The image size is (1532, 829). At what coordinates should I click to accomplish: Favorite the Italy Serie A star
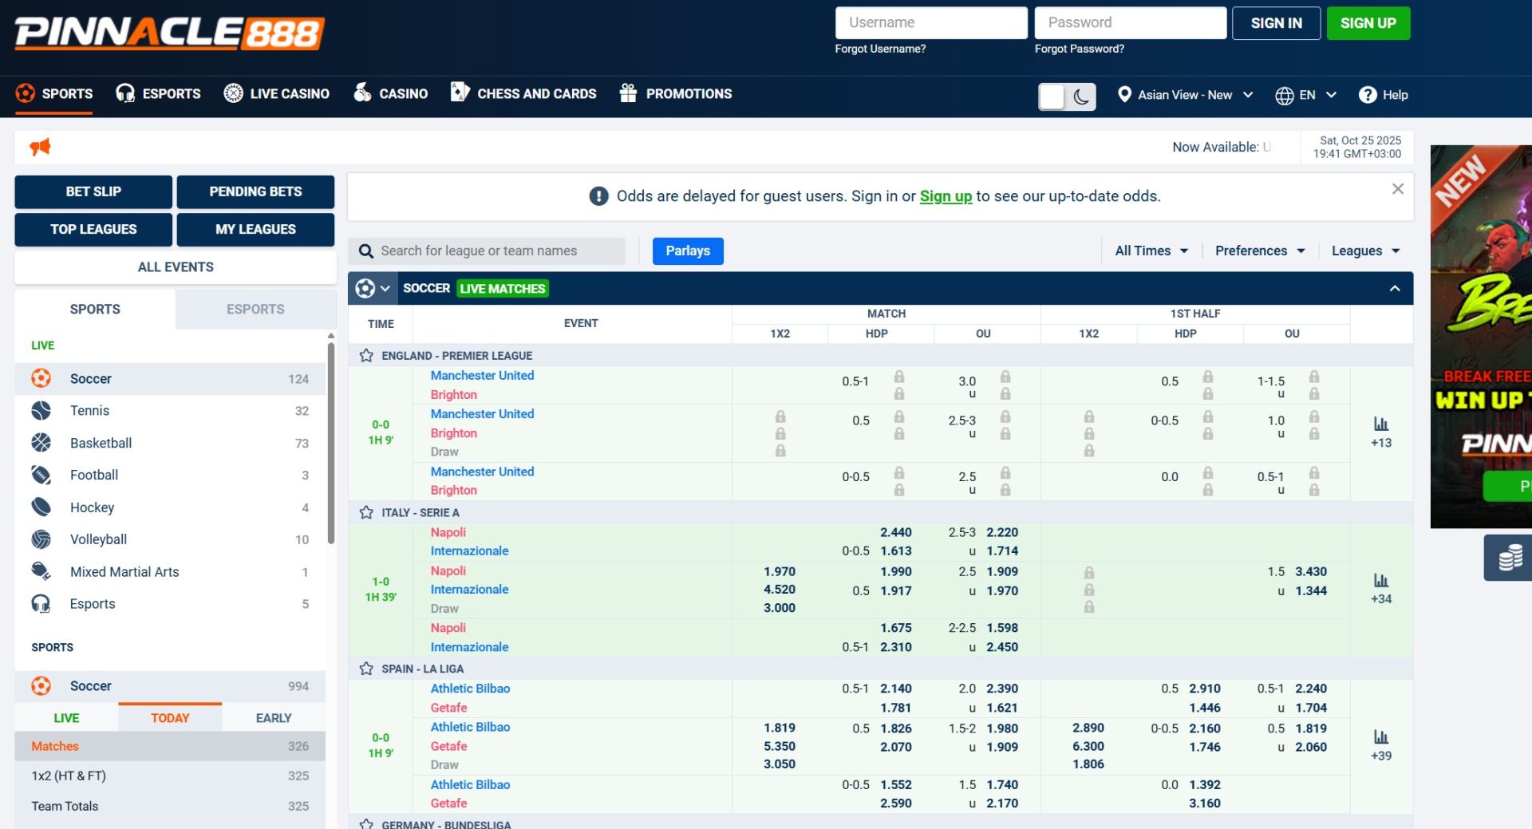[366, 513]
